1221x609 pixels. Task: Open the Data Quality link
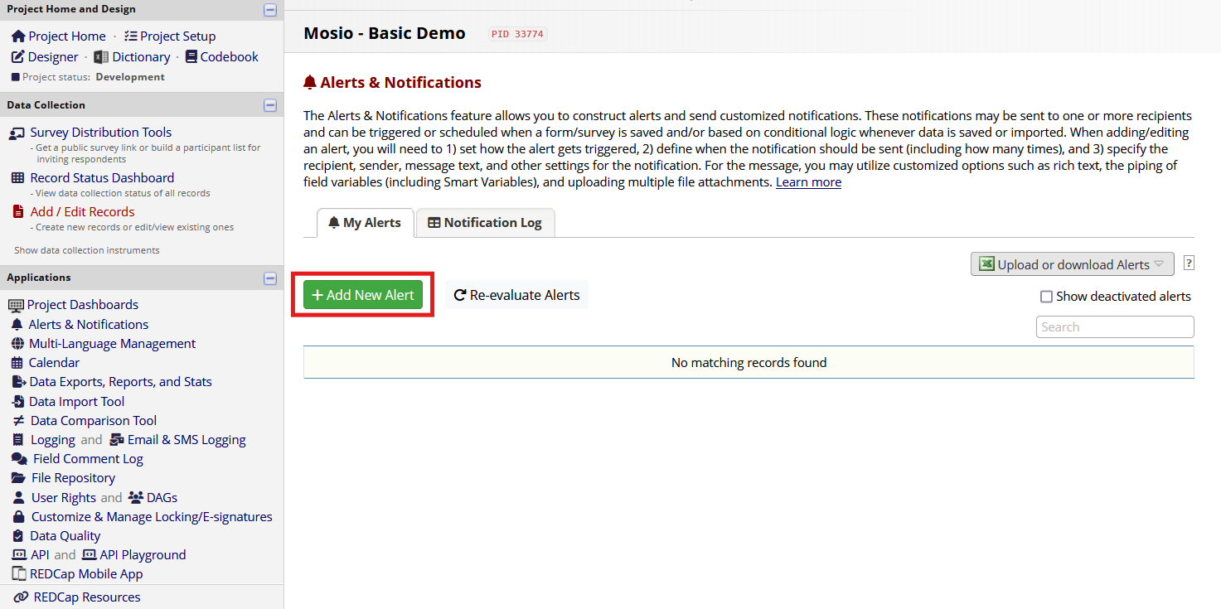(65, 536)
